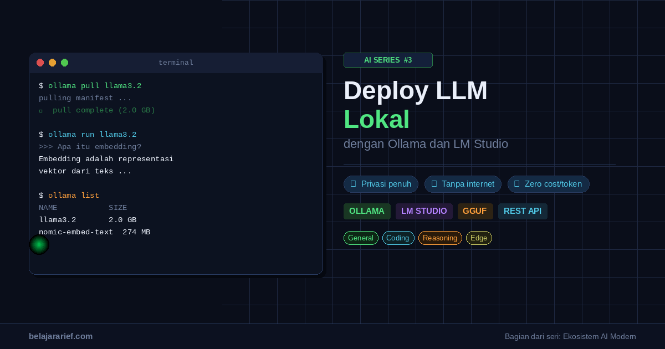Click the OLLAMA tag
The image size is (665, 349).
(x=367, y=211)
